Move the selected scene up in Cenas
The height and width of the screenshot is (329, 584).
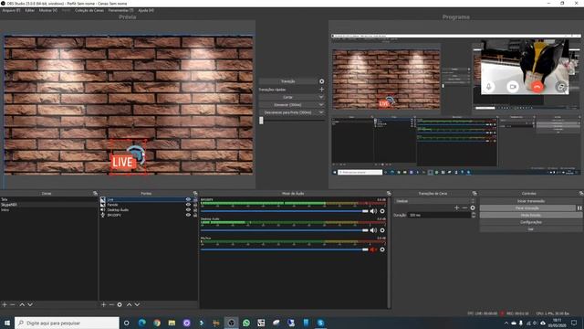22,304
